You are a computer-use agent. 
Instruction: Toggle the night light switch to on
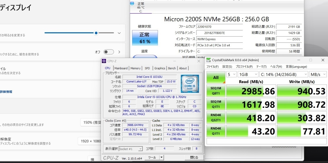click(109, 52)
